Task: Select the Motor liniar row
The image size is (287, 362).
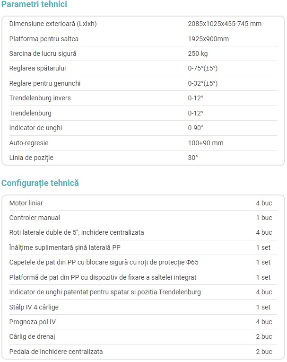Action: coord(143,203)
